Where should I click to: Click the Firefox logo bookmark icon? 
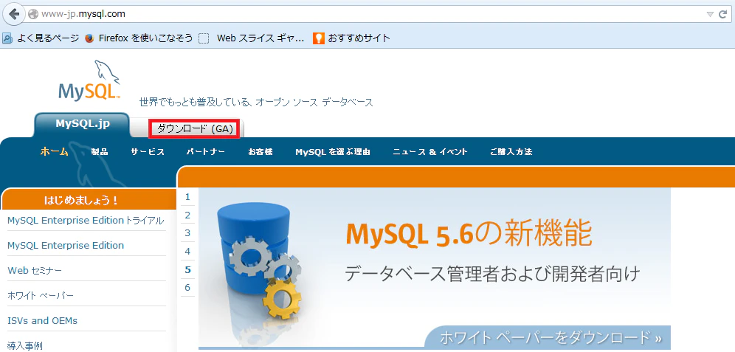[89, 38]
